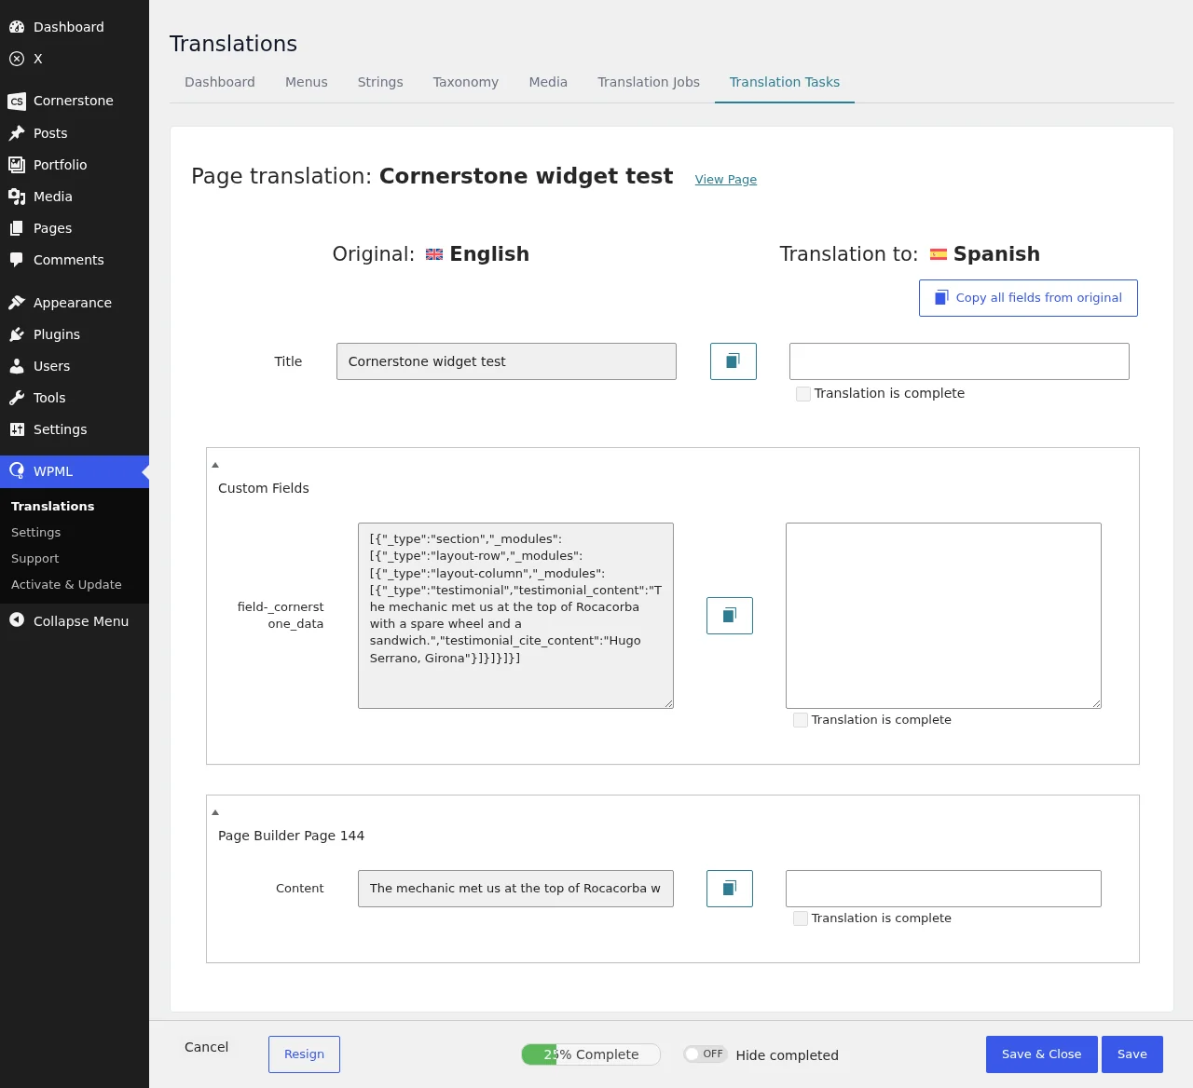Click the Spanish Content input field
This screenshot has width=1193, height=1088.
943,889
